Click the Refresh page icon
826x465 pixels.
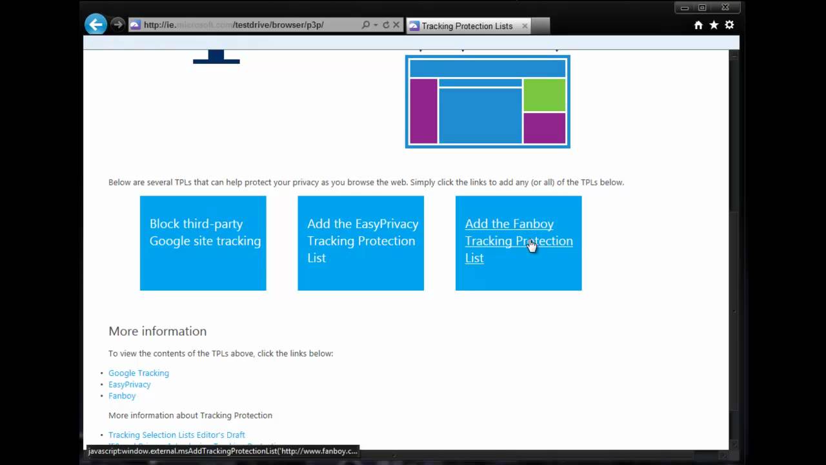(386, 25)
